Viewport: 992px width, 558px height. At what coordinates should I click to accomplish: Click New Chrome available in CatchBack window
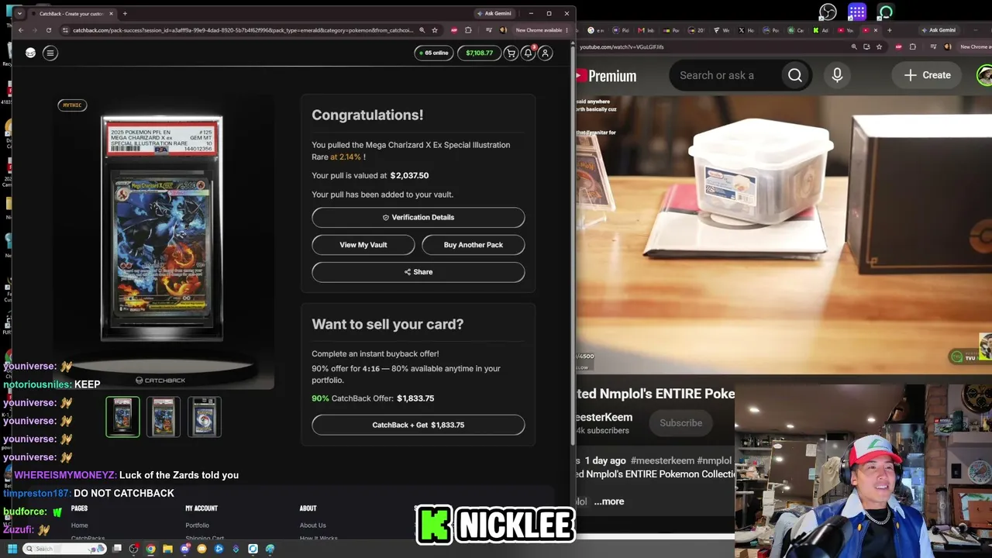(x=542, y=30)
